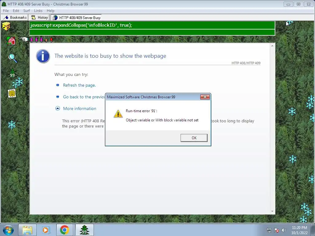
Task: Click the website is too busy heading
Action: 110,56
